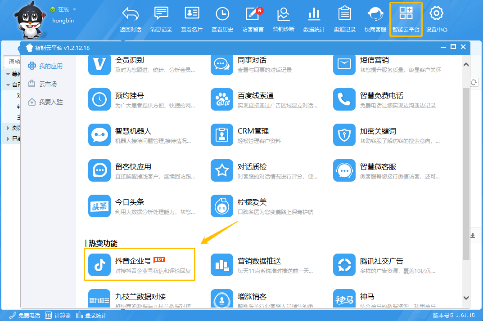This screenshot has width=483, height=321.
Task: Open the 柠檬爱美 app icon
Action: click(222, 206)
